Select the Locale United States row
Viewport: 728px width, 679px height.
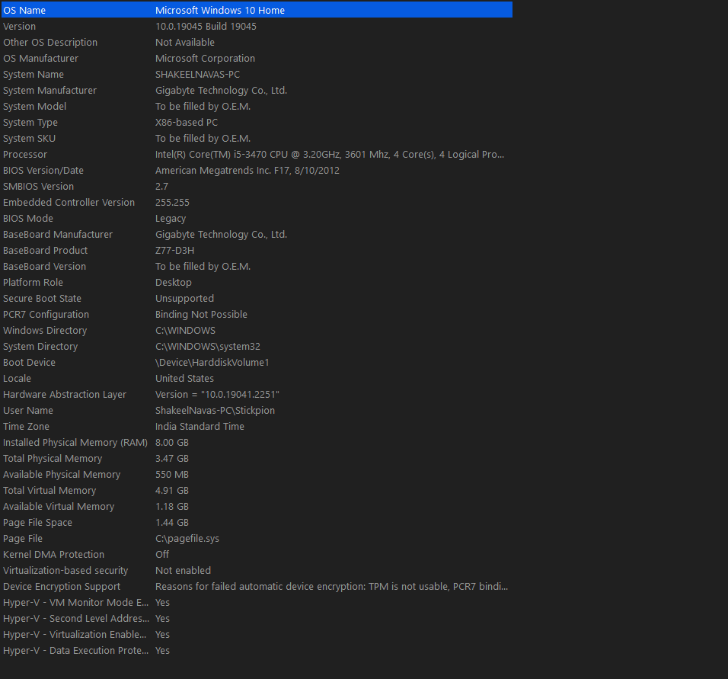(257, 378)
